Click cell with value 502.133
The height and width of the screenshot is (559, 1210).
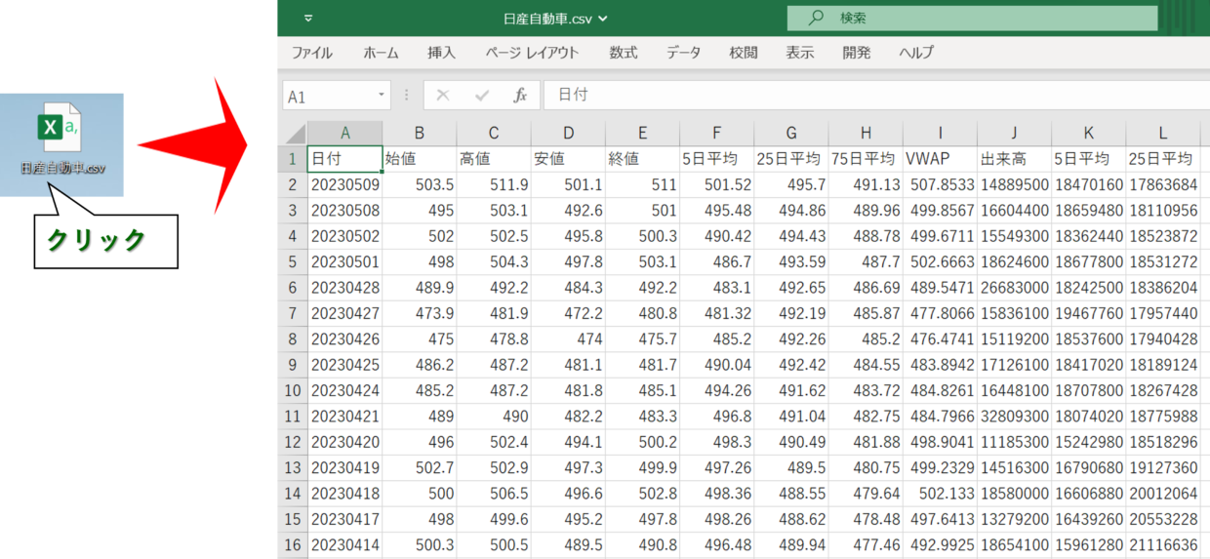[941, 493]
